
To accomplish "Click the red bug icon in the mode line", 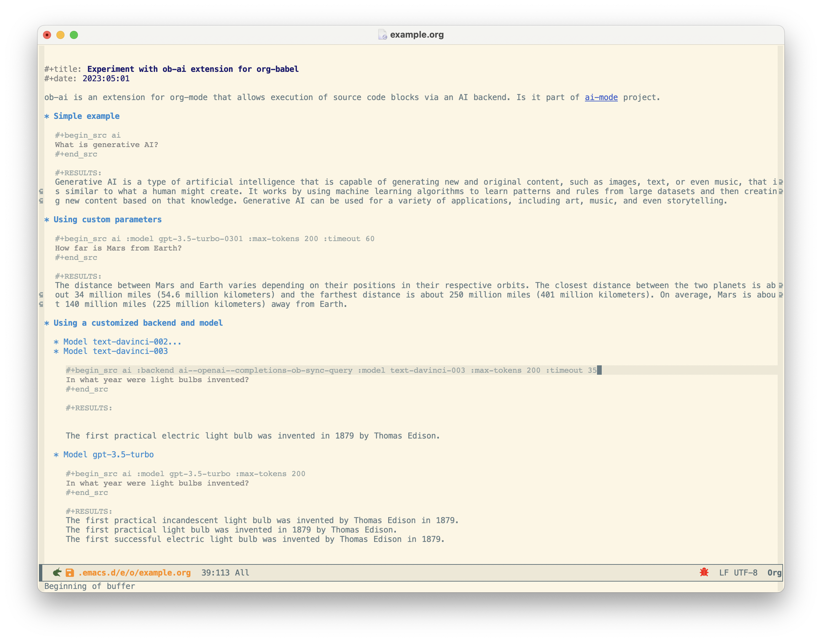I will pyautogui.click(x=704, y=572).
